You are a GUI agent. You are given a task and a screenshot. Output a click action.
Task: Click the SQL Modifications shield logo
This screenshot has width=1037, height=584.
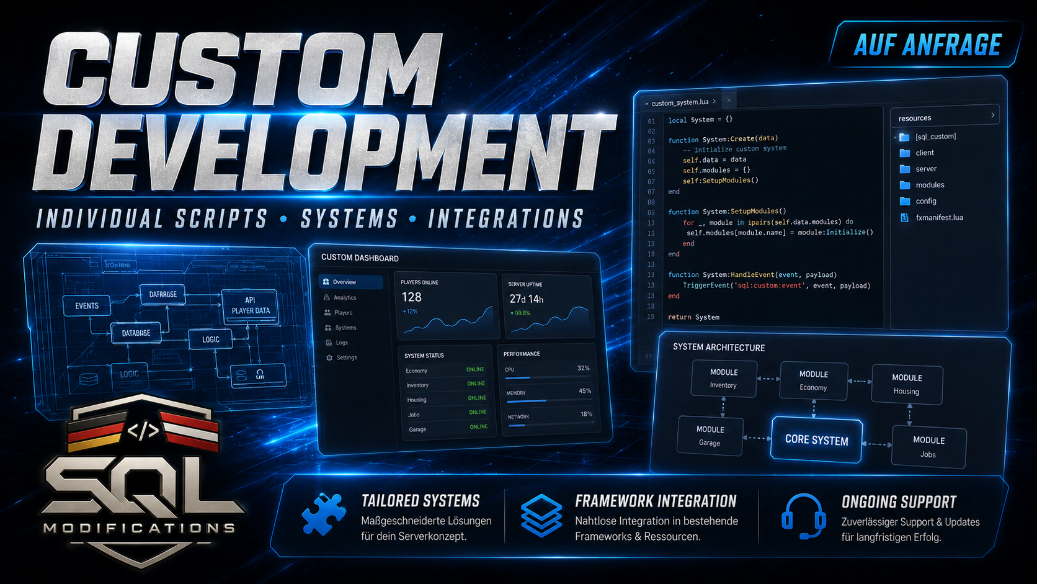[x=143, y=482]
